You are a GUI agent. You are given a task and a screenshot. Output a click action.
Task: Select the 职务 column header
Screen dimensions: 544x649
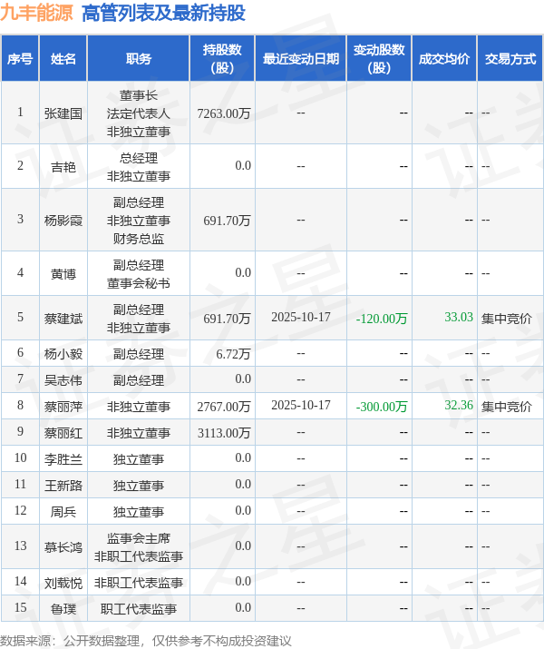pyautogui.click(x=139, y=59)
